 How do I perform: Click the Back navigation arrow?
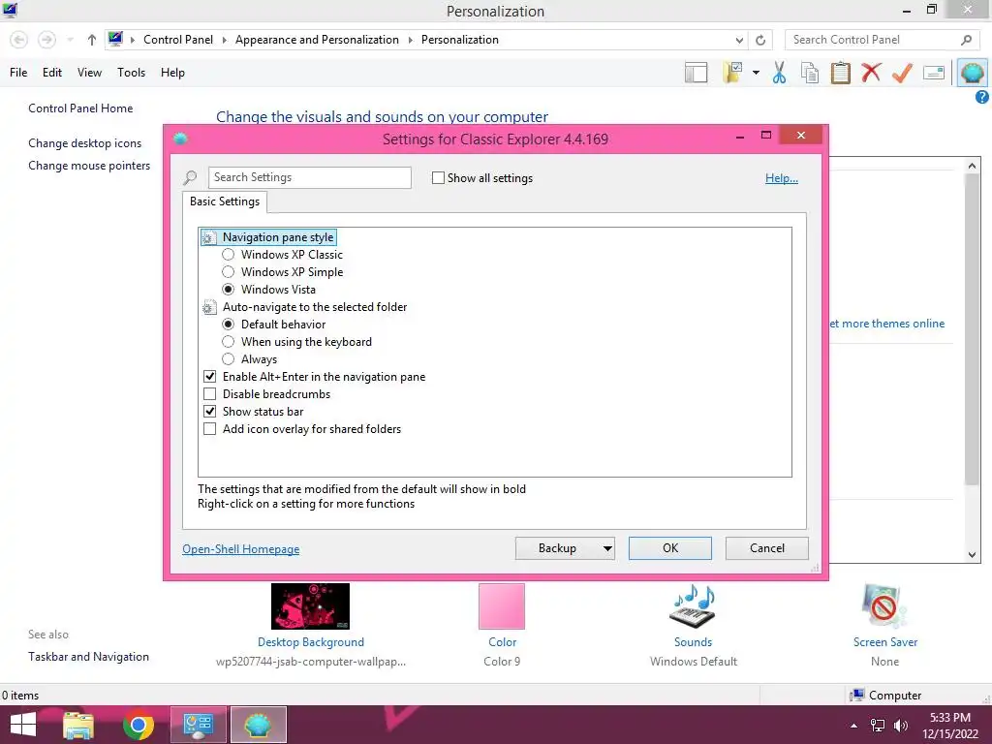19,40
